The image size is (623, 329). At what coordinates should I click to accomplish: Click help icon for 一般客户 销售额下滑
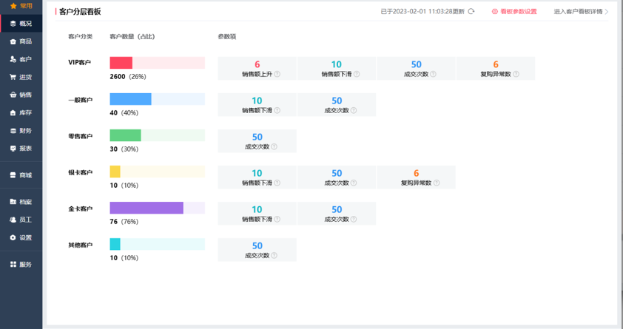pyautogui.click(x=277, y=110)
